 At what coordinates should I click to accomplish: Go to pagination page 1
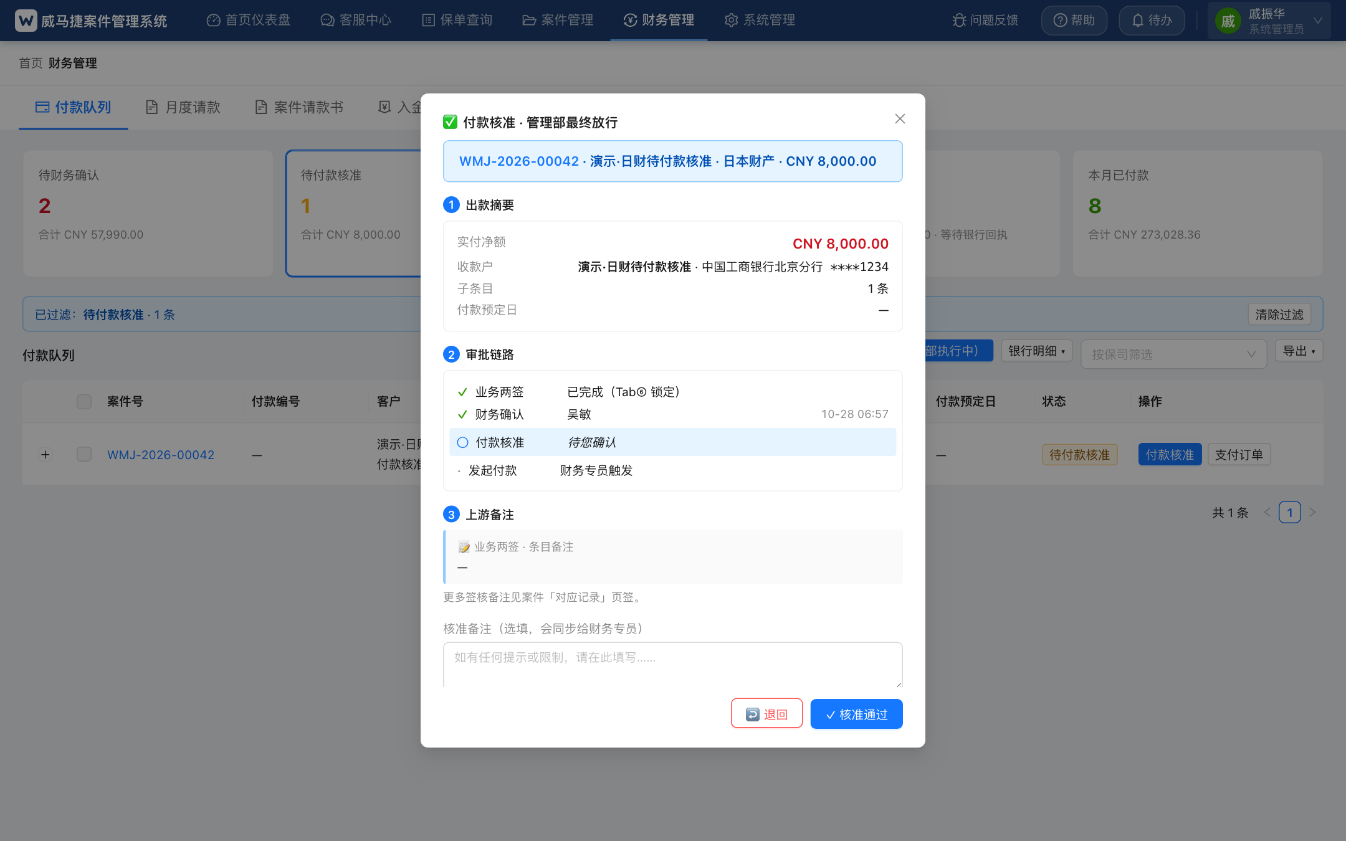pos(1289,512)
